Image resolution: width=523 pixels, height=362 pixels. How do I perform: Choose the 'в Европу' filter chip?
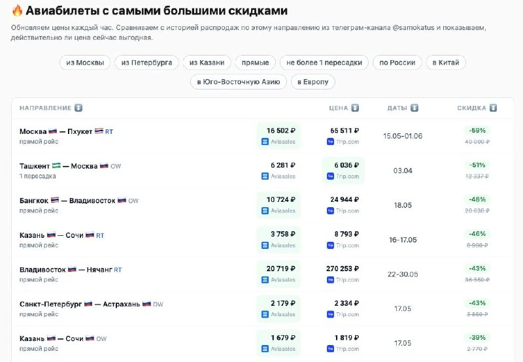click(x=313, y=82)
